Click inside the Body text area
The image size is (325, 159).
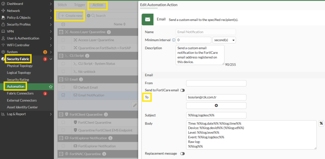(x=251, y=135)
